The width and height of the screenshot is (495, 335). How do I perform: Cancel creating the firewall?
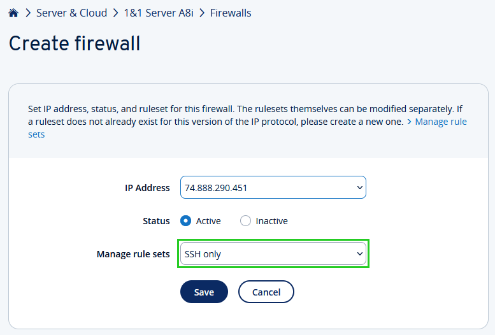(266, 292)
